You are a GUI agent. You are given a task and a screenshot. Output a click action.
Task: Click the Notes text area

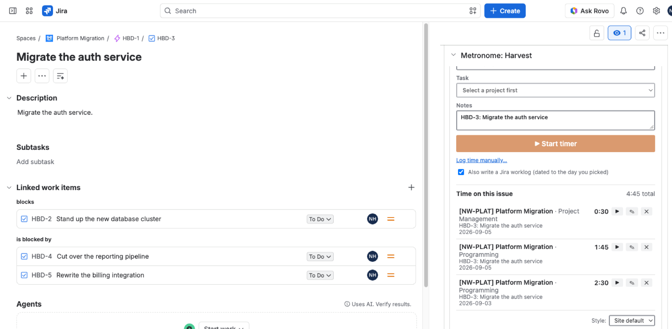click(x=555, y=120)
